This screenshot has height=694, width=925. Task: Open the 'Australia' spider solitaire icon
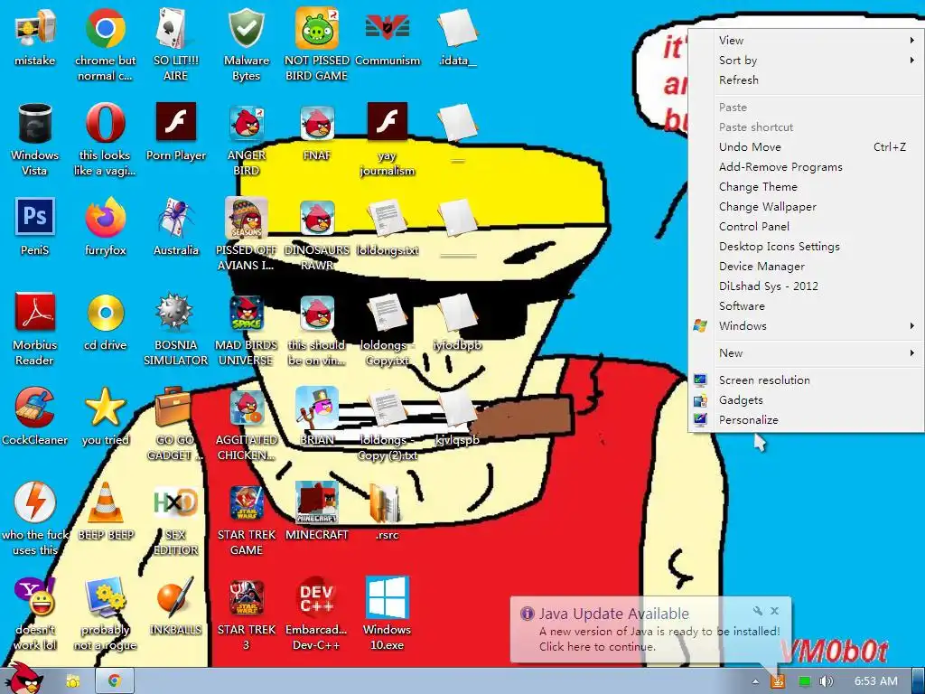coord(175,217)
